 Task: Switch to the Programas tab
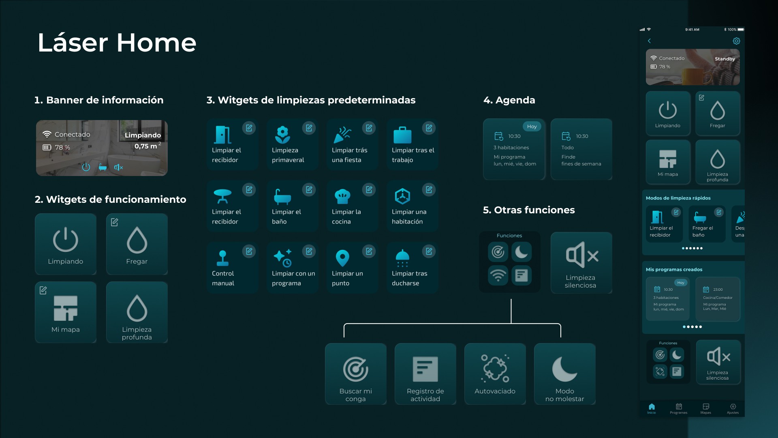tap(679, 408)
